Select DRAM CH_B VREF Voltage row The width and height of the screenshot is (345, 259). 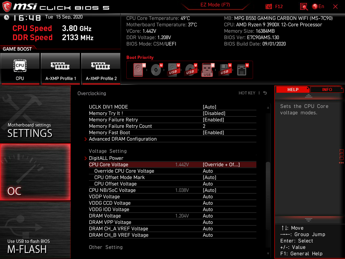coord(172,235)
